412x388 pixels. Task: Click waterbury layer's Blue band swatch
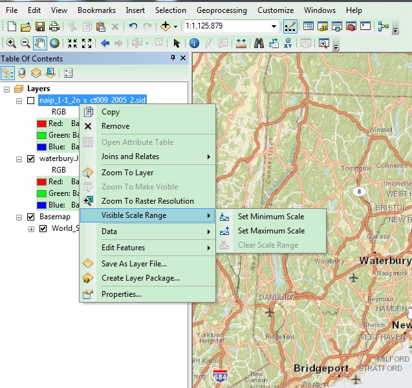(41, 205)
